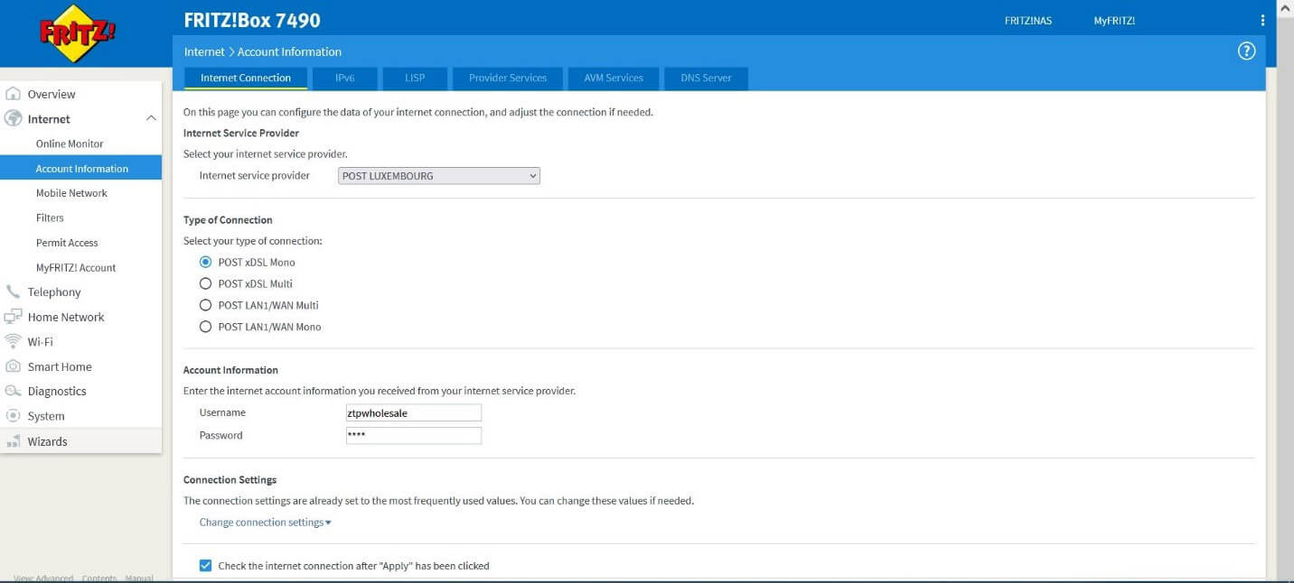1294x583 pixels.
Task: Click the Smart Home icon
Action: tap(13, 366)
